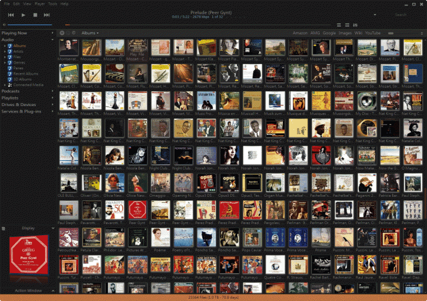Viewport: 427px width, 301px height.
Task: Open the Albums view dropdown
Action: pos(90,33)
